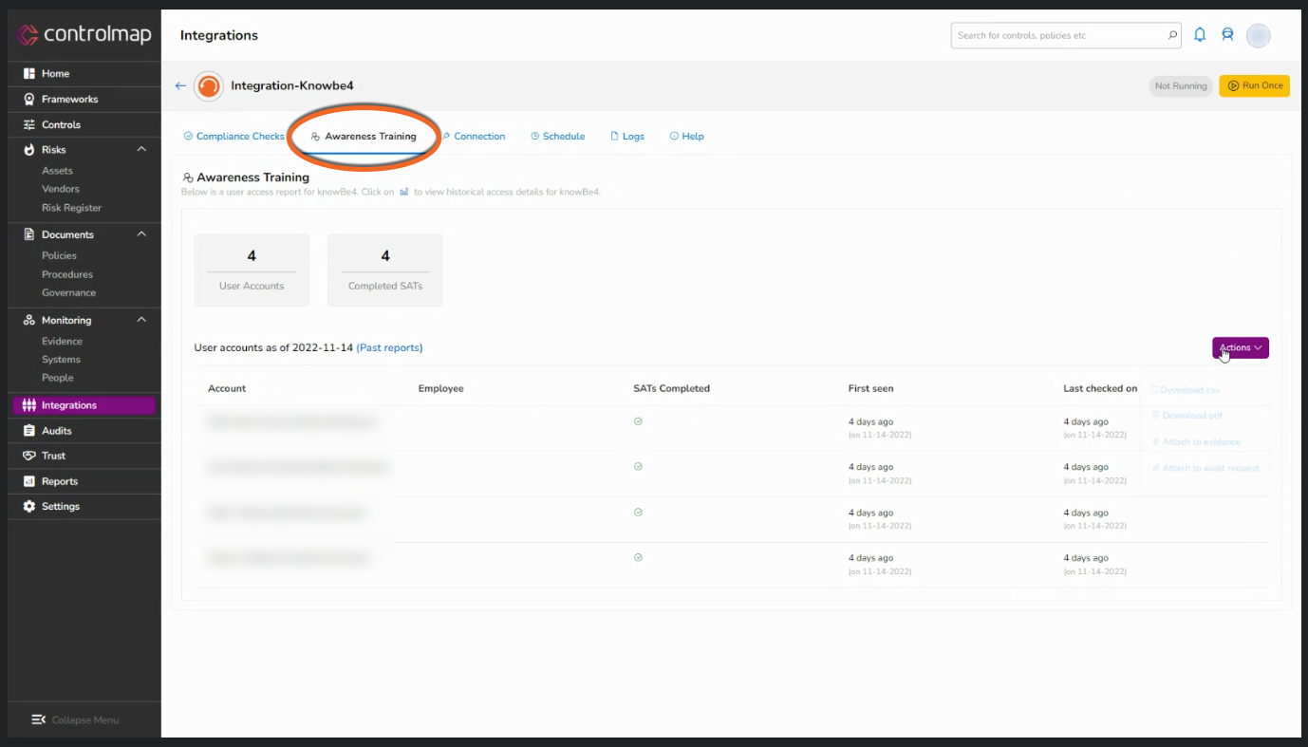Screen dimensions: 1308x747
Task: Click the Account column header
Action: 227,388
